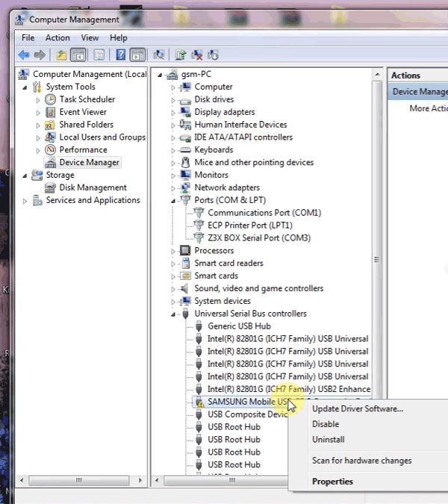Image resolution: width=448 pixels, height=504 pixels.
Task: Collapse the System Tools node
Action: pos(25,87)
